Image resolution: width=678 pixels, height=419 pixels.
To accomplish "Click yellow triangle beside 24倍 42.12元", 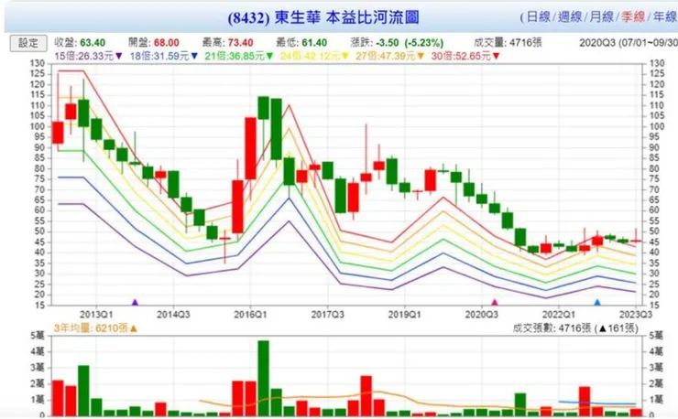I will click(x=345, y=56).
